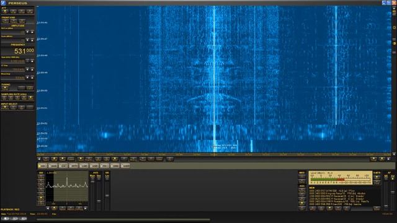397x223 pixels.
Task: Adjust the AF Vol slider handle
Action: coord(393,192)
